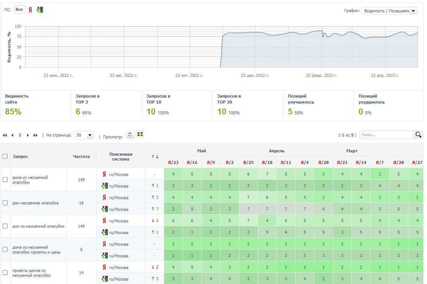Sort by the position change arrows column
427x284 pixels.
click(155, 156)
